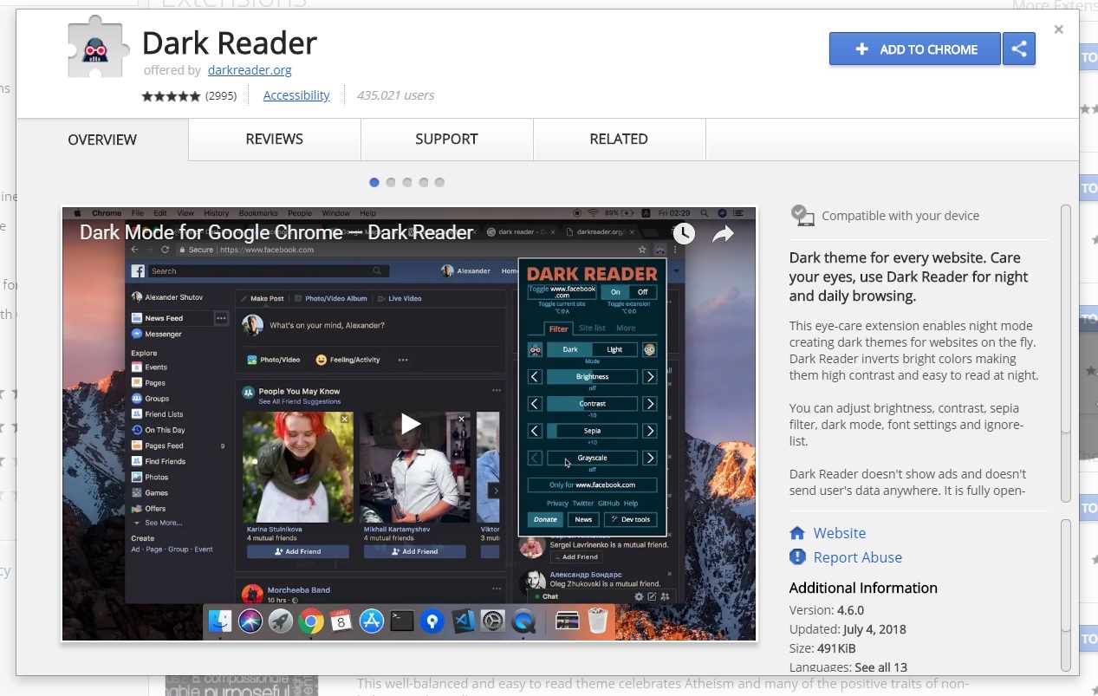Click App Store icon in video dock
The width and height of the screenshot is (1098, 696).
pos(372,621)
